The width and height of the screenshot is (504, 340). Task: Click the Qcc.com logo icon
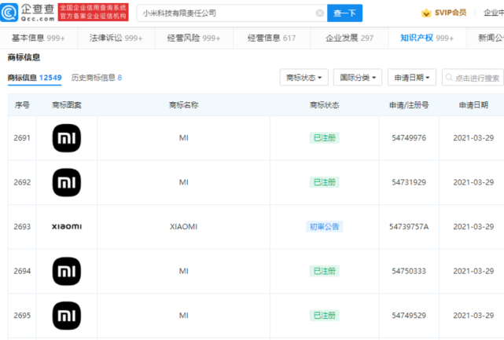coord(13,13)
